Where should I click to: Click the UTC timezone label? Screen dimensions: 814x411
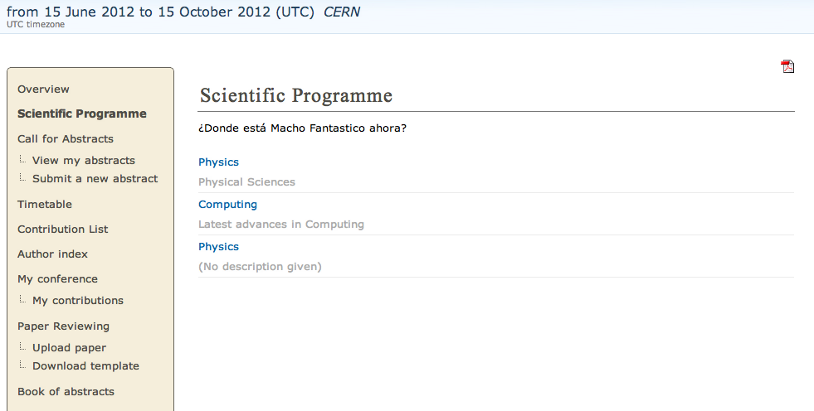(36, 25)
